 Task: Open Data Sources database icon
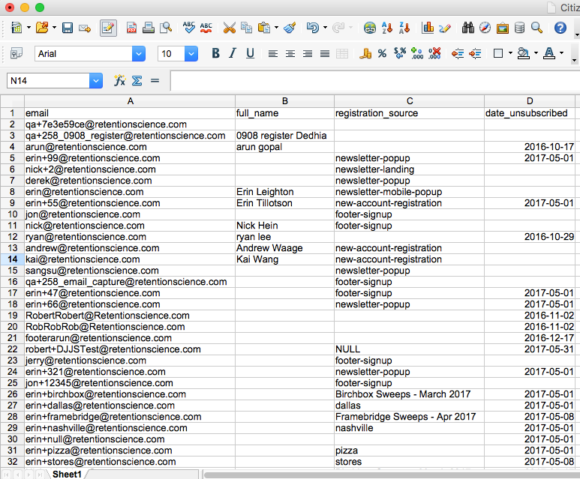(x=520, y=28)
